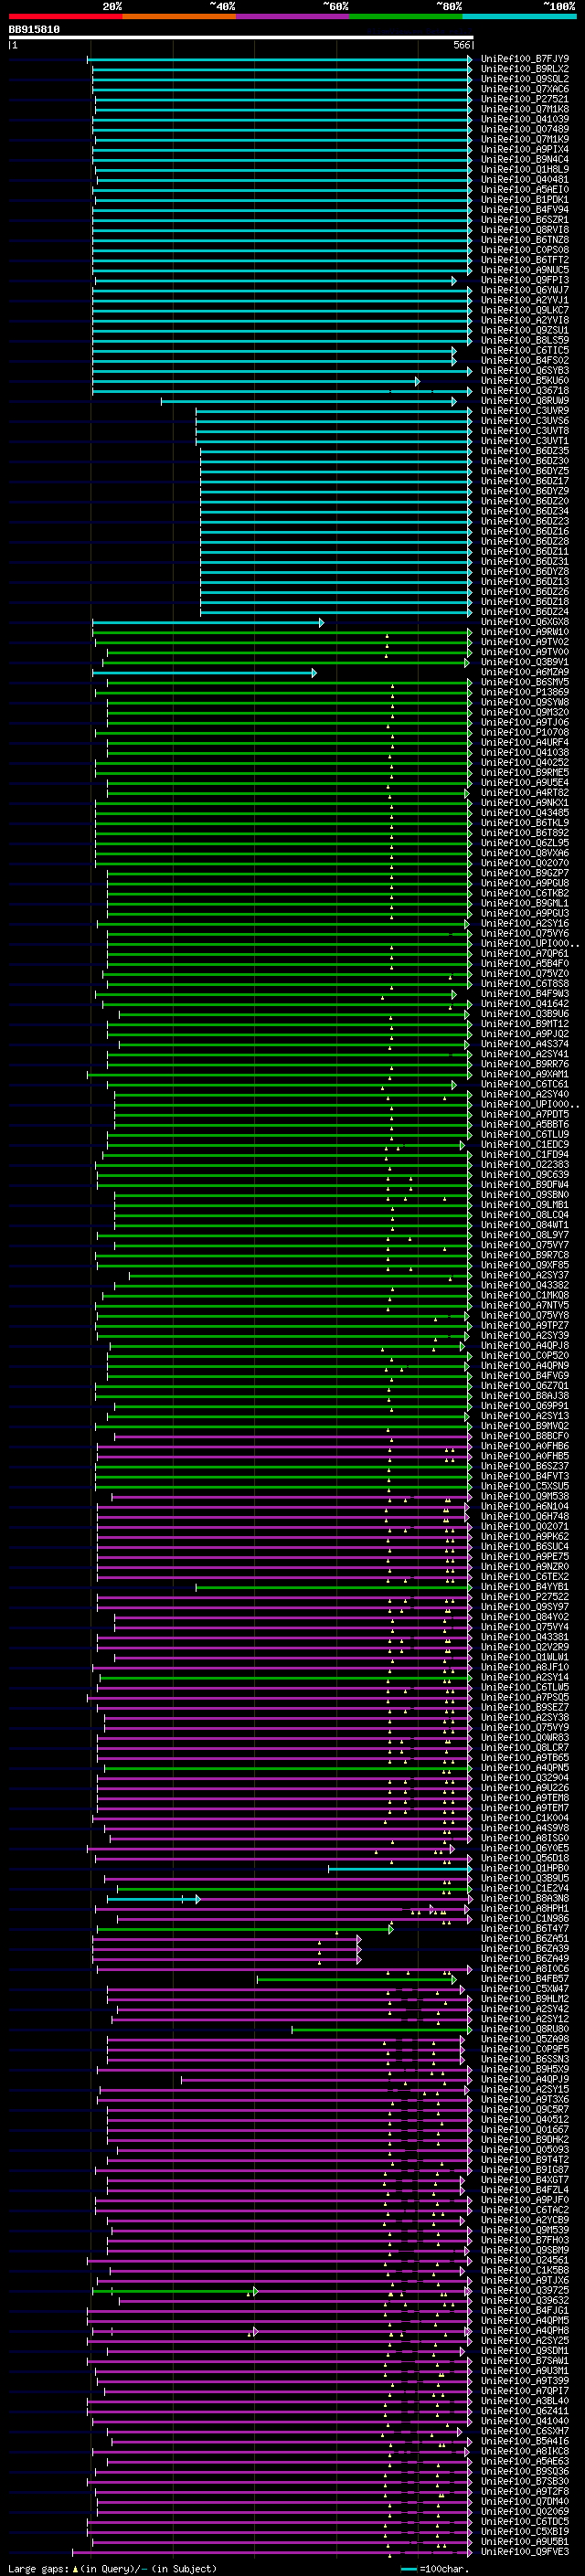Select hit UniRef100_B6DZ24

[x=525, y=612]
